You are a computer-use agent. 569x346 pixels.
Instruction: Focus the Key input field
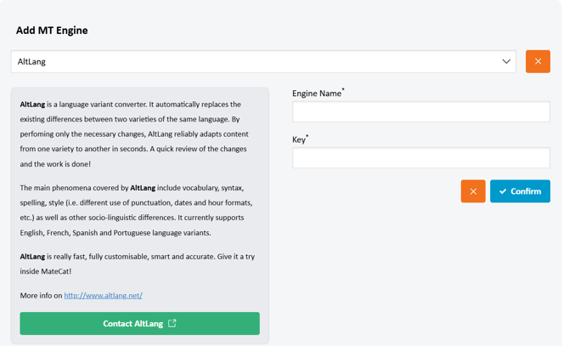coord(420,158)
